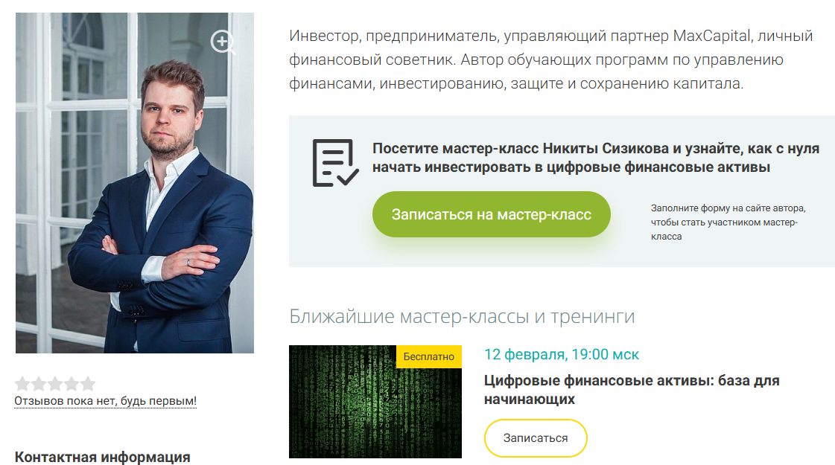Click 'Ближайшие мастер-классы и тренинги' heading
The height and width of the screenshot is (465, 835).
coord(462,316)
